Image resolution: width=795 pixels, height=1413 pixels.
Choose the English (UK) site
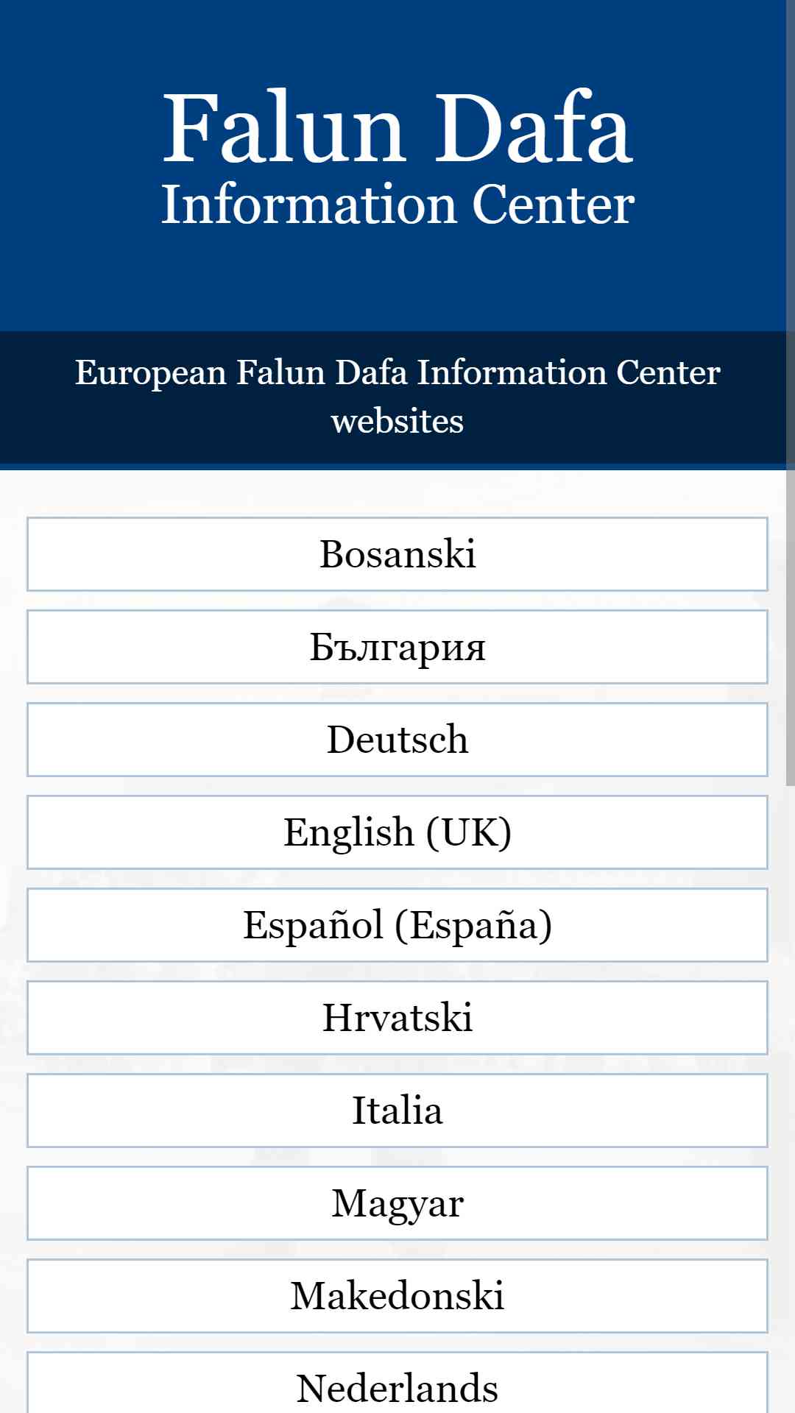[x=397, y=832]
